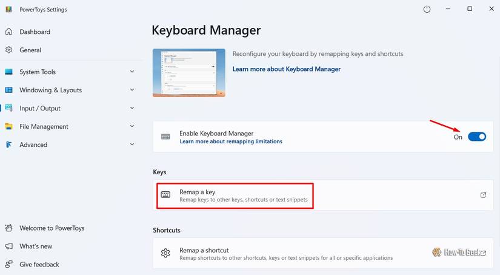This screenshot has height=275, width=500.
Task: Select the System Tools monitor icon
Action: pyautogui.click(x=9, y=72)
